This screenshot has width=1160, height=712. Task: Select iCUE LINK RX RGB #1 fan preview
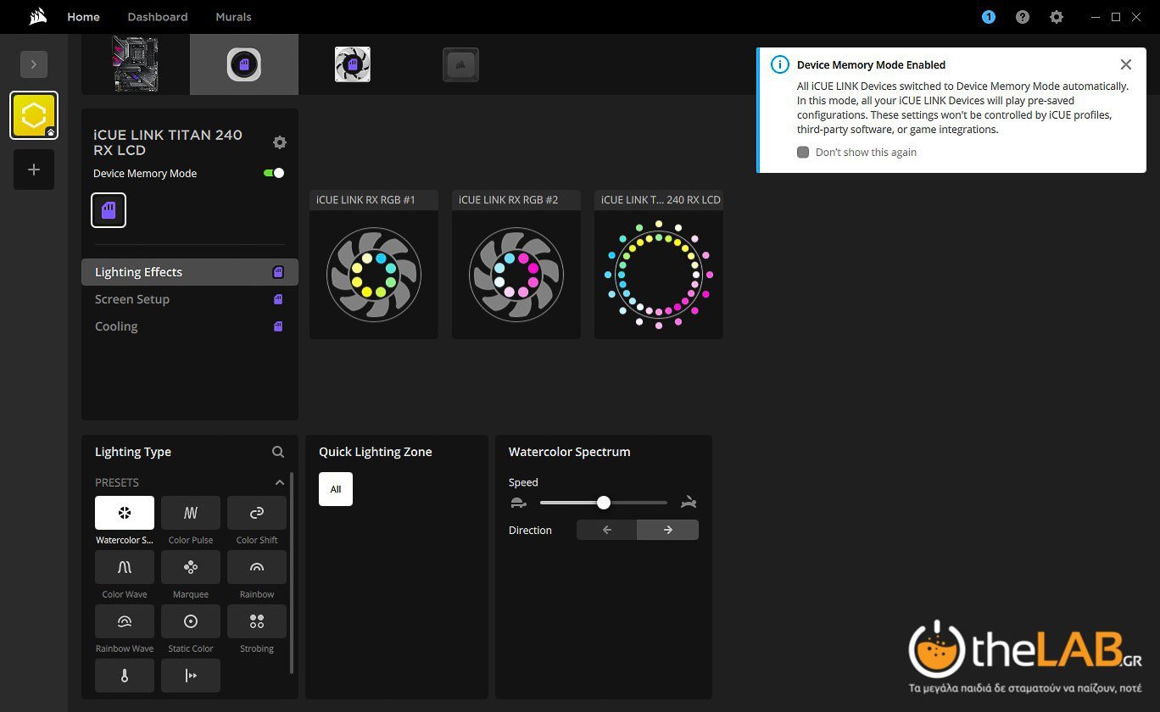point(374,264)
